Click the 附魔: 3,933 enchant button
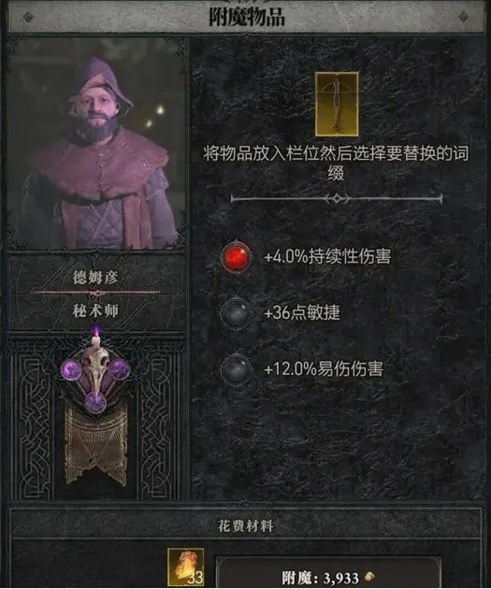491x589 pixels. point(328,573)
